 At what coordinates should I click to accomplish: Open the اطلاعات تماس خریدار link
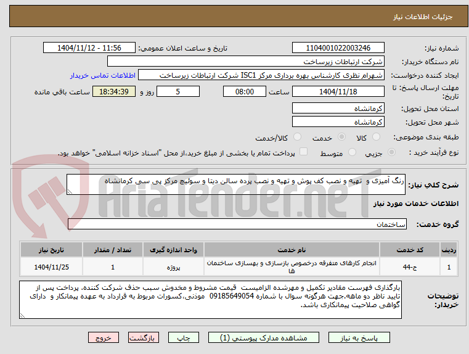click(x=103, y=75)
